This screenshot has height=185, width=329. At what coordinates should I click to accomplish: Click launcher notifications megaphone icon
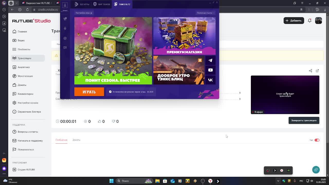click(x=65, y=19)
